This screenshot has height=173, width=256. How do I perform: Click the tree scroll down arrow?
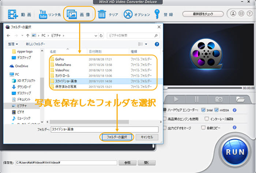click(42, 122)
